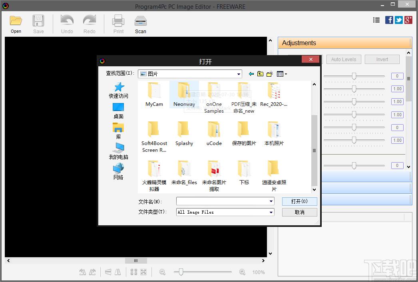Click the Auto Levels button
The height and width of the screenshot is (282, 418).
[x=344, y=60]
